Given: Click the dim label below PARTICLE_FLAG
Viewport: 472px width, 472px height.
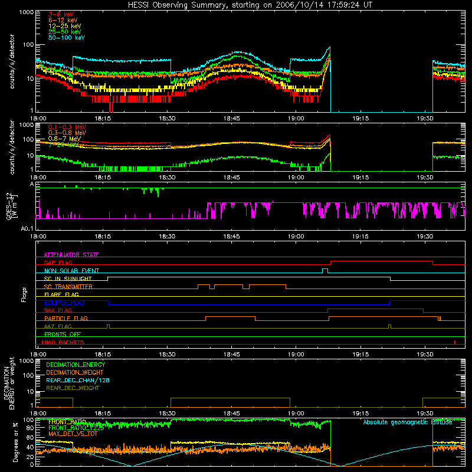Looking at the screenshot, I should [x=58, y=326].
